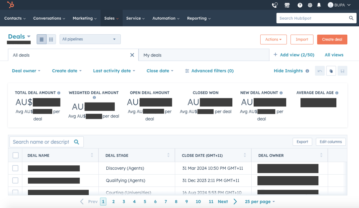
Task: Switch deals to board view icon
Action: [x=51, y=39]
